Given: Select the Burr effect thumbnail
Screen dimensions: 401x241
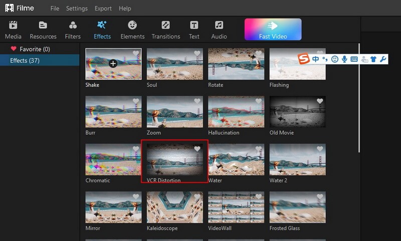Looking at the screenshot, I should point(113,112).
